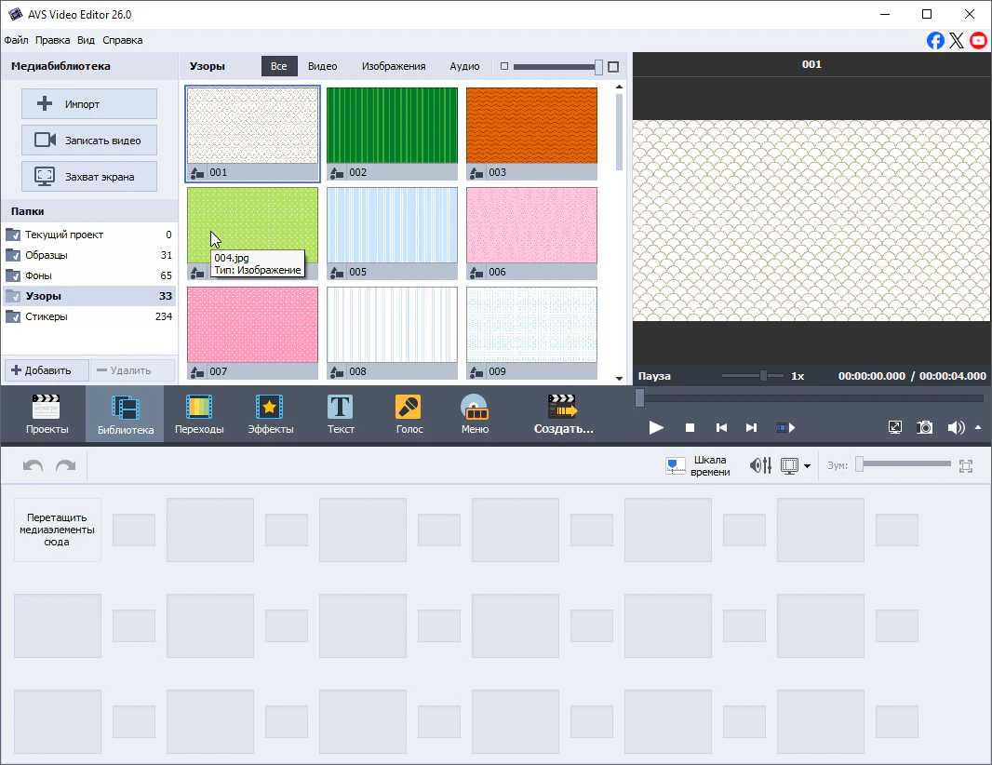Viewport: 992px width, 765px height.
Task: Click the Захват экрана button
Action: (x=89, y=176)
